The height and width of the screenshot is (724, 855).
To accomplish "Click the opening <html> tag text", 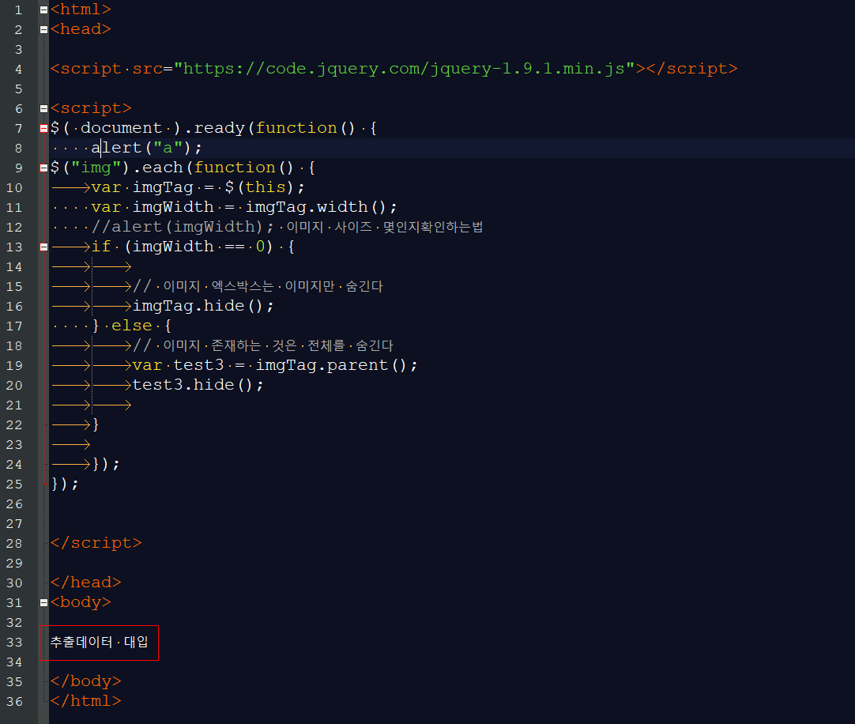I will click(x=81, y=9).
